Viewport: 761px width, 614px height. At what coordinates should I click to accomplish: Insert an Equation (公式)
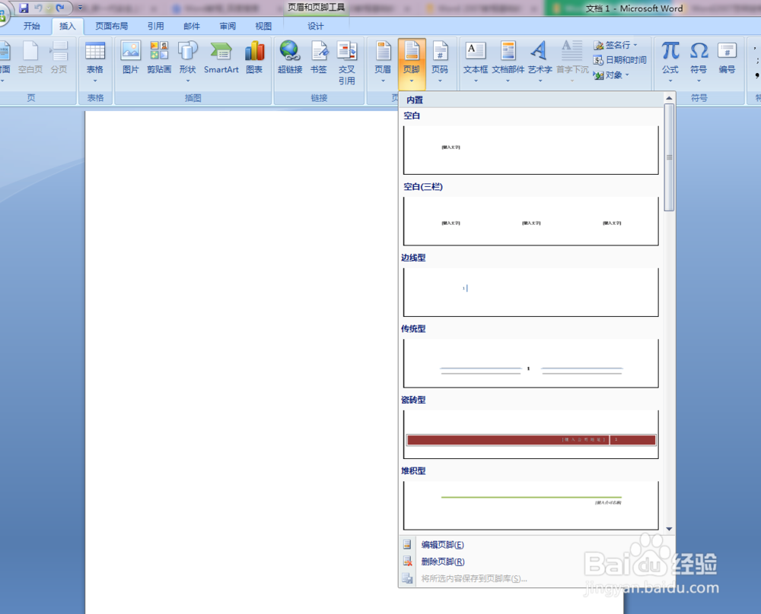(670, 62)
